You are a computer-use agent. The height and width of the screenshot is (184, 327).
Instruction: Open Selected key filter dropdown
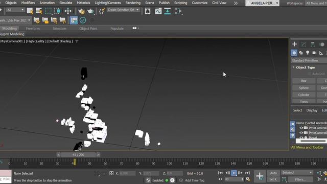click(x=297, y=173)
